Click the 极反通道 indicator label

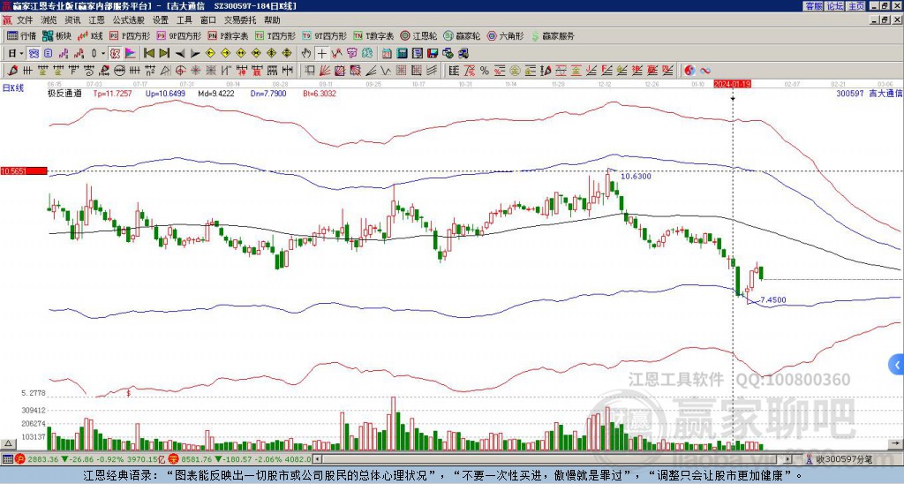point(64,93)
